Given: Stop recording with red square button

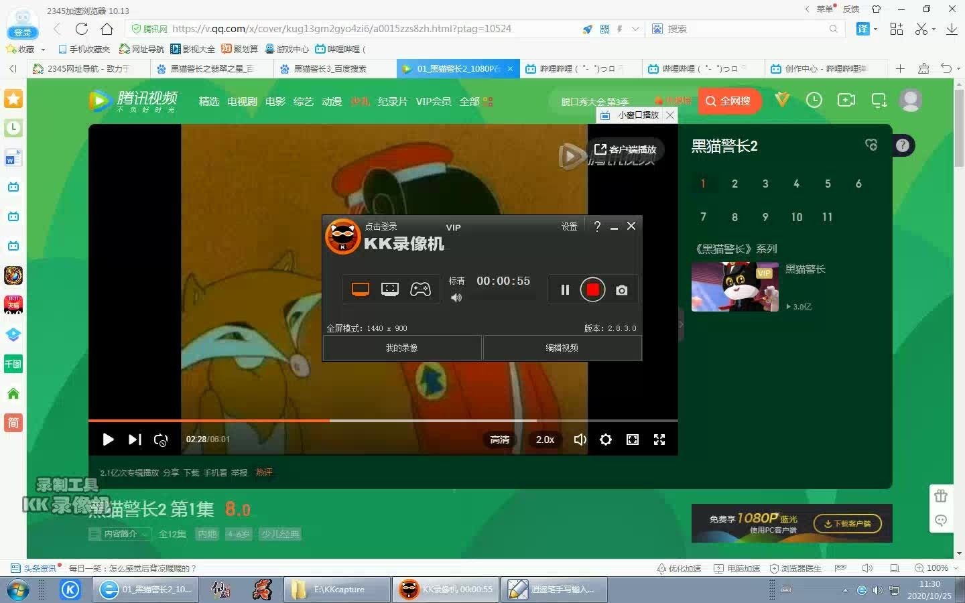Looking at the screenshot, I should click(592, 289).
